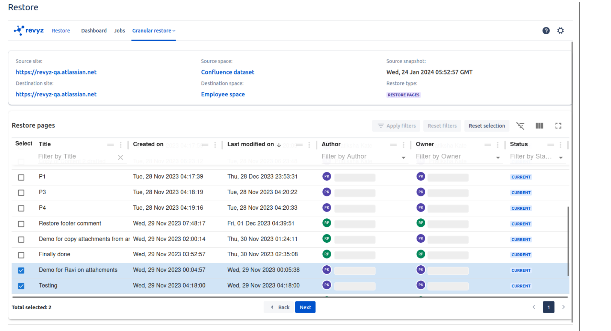Open Owner column three-dot menu

[497, 145]
